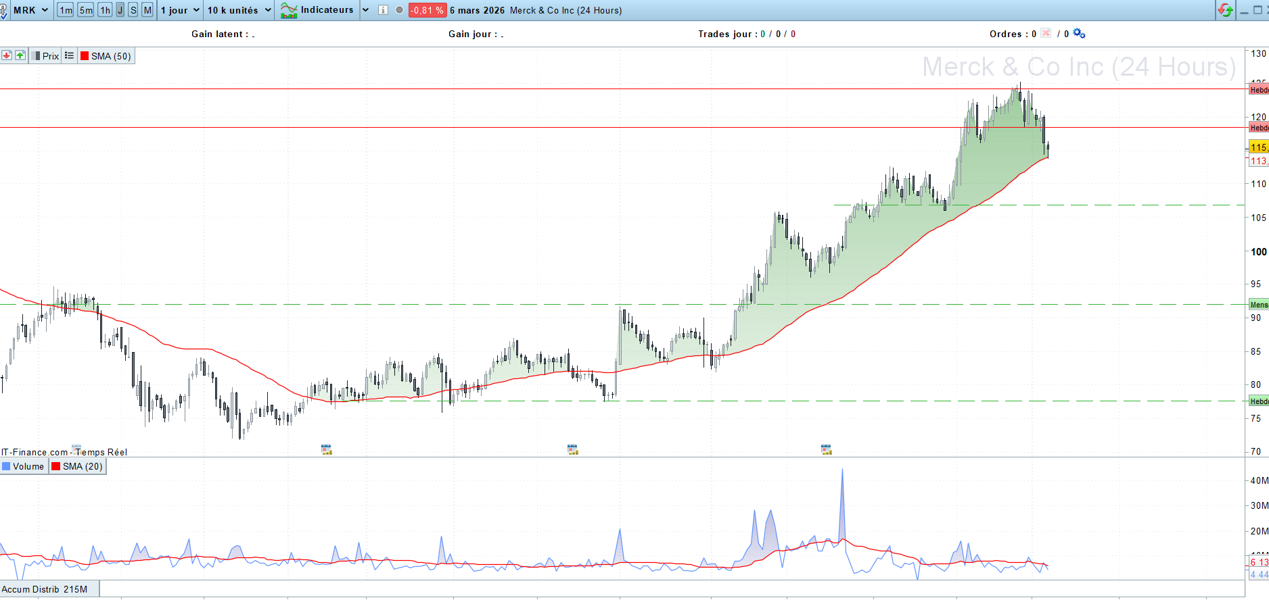Image resolution: width=1269 pixels, height=602 pixels.
Task: Maximize the chart window
Action: (x=1258, y=10)
